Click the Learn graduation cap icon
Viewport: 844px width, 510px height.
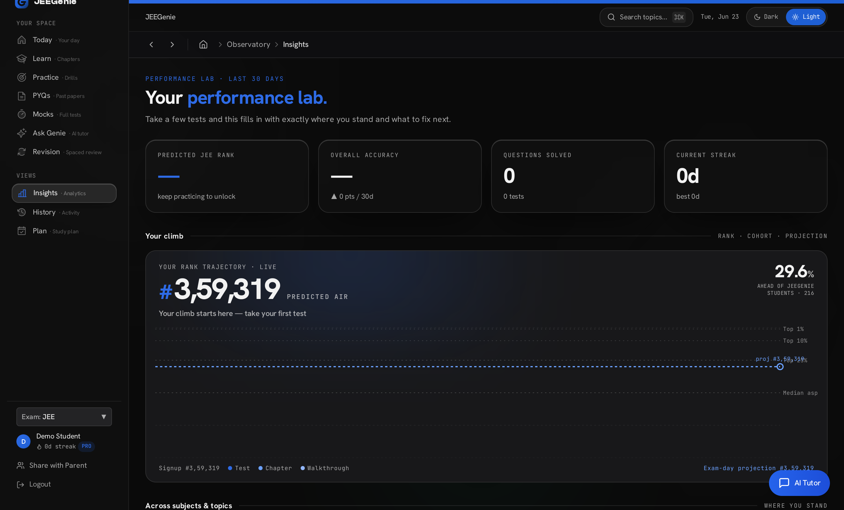click(x=22, y=59)
